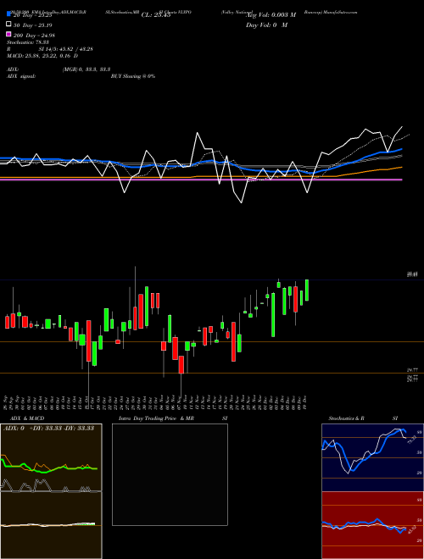This screenshot has height=559, width=424.
Task: Click the magenta 200 Day legend swatch
Action: [x=8, y=35]
